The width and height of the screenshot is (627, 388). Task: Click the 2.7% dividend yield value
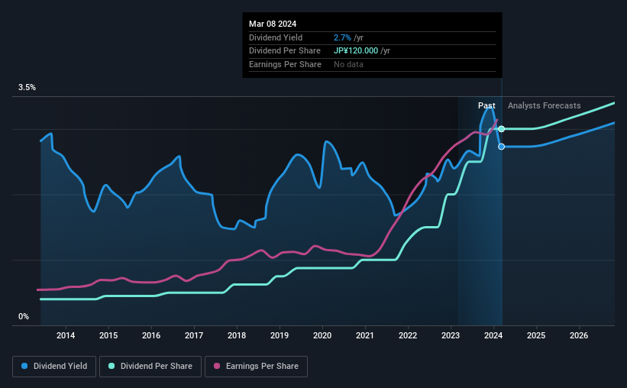pyautogui.click(x=342, y=37)
